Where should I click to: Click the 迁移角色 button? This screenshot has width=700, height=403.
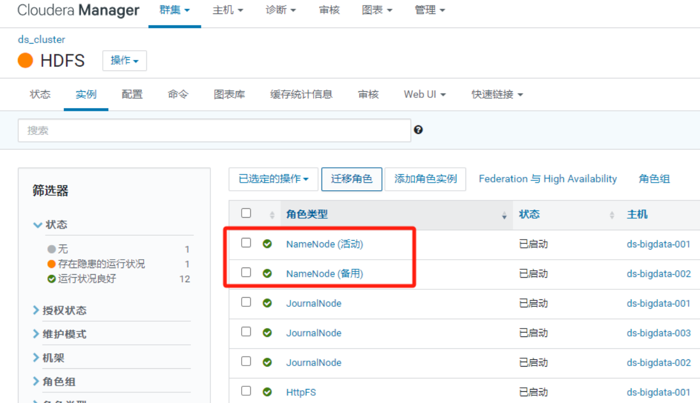(x=352, y=179)
